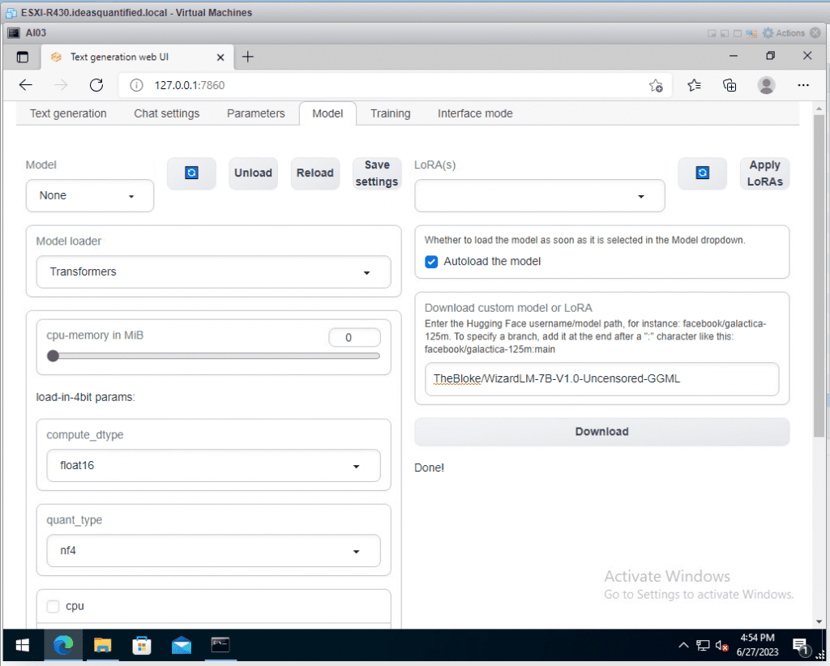Switch to Text generation tab
This screenshot has height=666, width=830.
(68, 113)
